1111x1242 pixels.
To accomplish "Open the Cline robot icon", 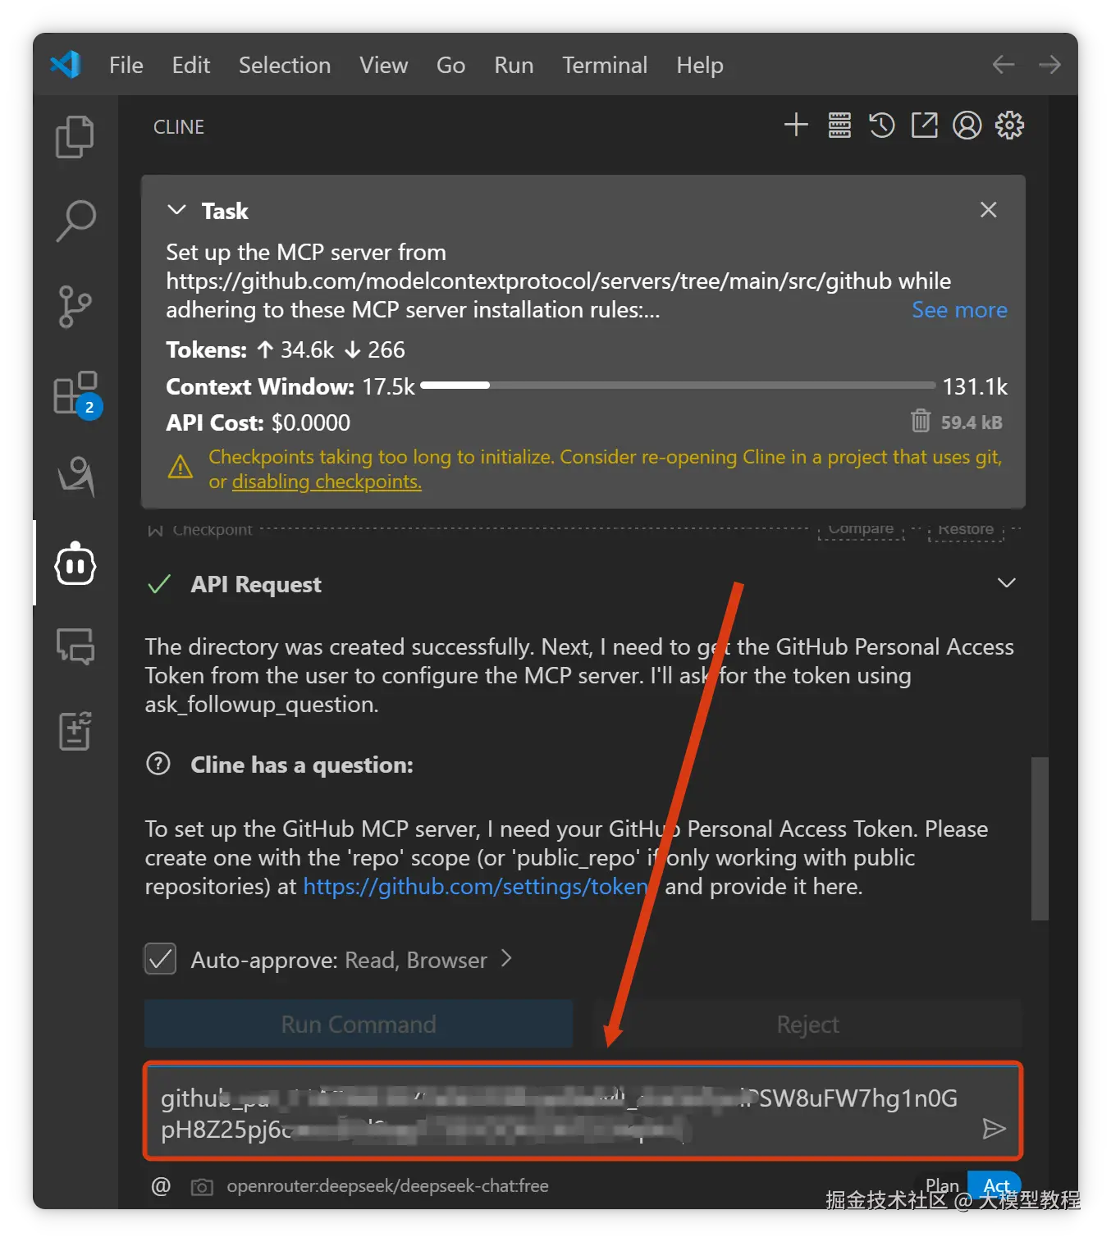I will pyautogui.click(x=75, y=564).
